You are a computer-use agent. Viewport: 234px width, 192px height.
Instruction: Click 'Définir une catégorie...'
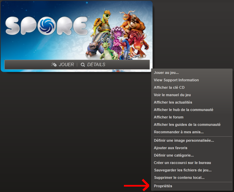tap(192, 155)
